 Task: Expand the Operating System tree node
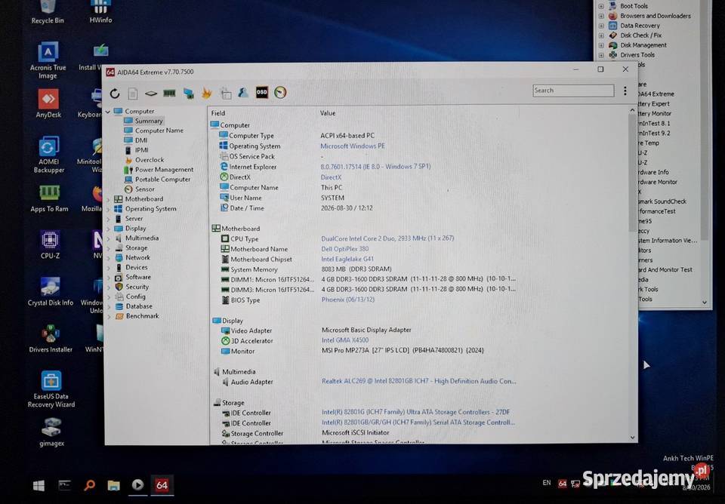tap(108, 209)
